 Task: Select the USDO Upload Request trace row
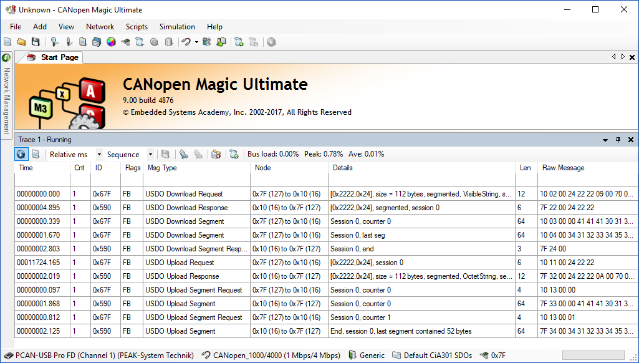[180, 263]
